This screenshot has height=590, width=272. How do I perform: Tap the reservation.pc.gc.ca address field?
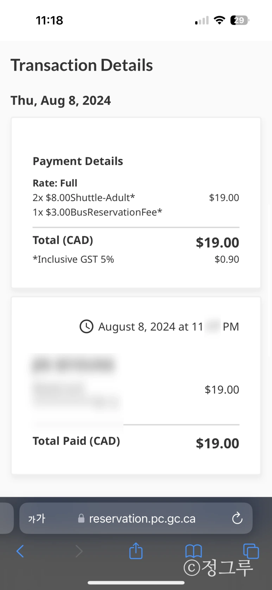(142, 518)
